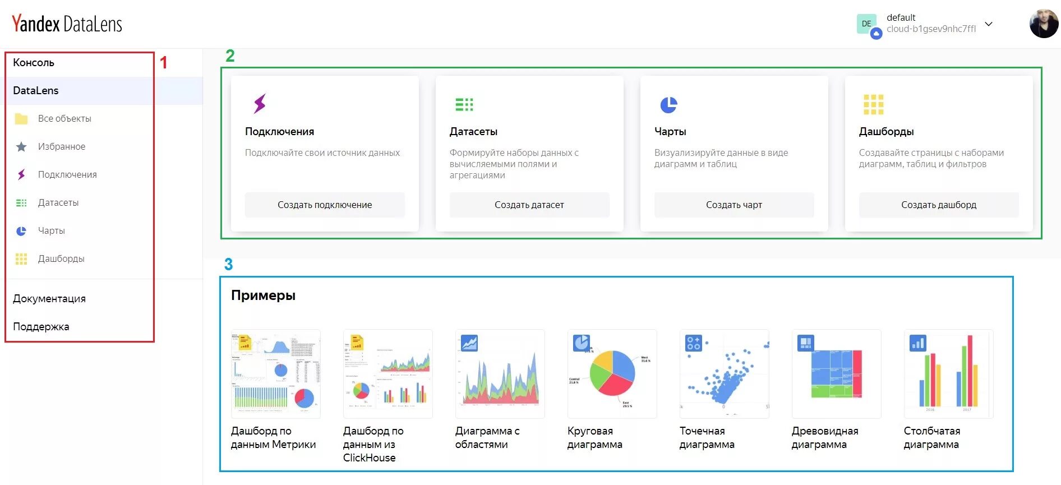Open the ClickHouse dashboard example thumbnail

(388, 374)
